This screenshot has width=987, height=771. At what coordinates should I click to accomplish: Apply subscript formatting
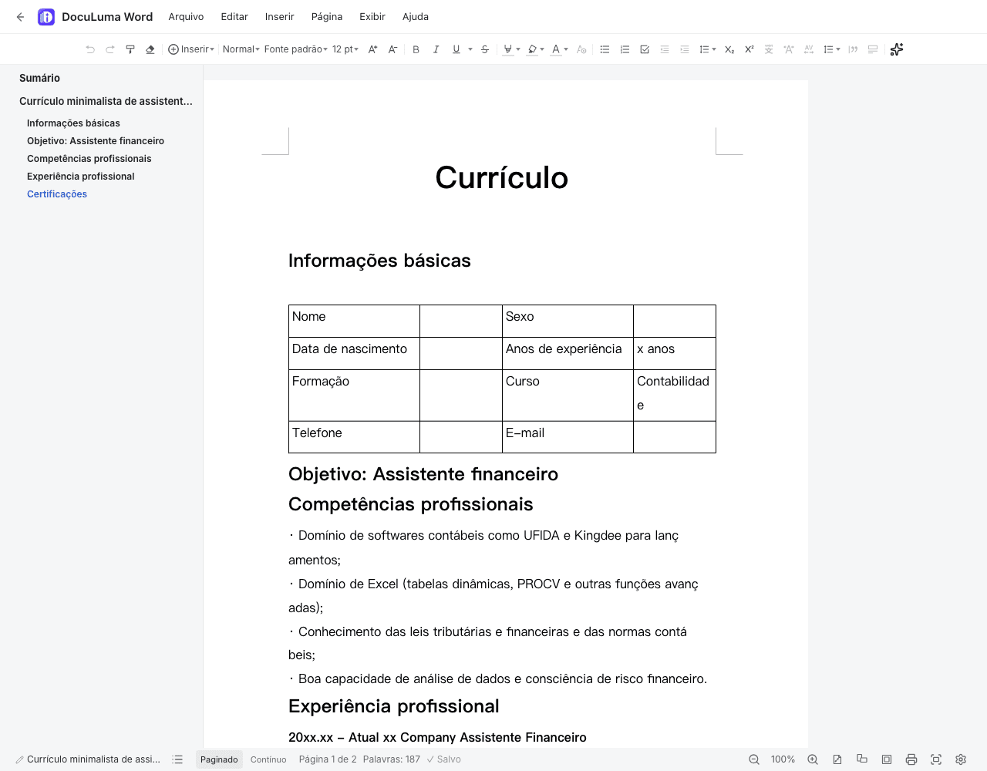(729, 49)
